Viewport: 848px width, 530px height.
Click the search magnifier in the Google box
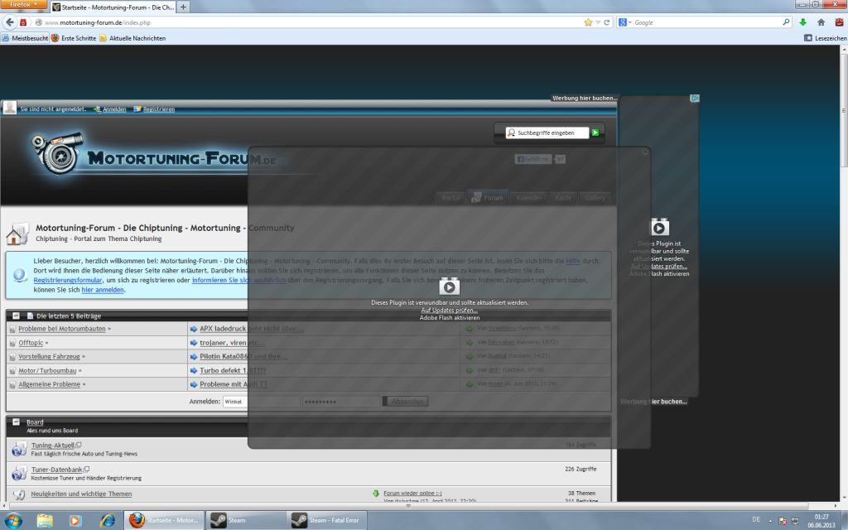coord(786,22)
